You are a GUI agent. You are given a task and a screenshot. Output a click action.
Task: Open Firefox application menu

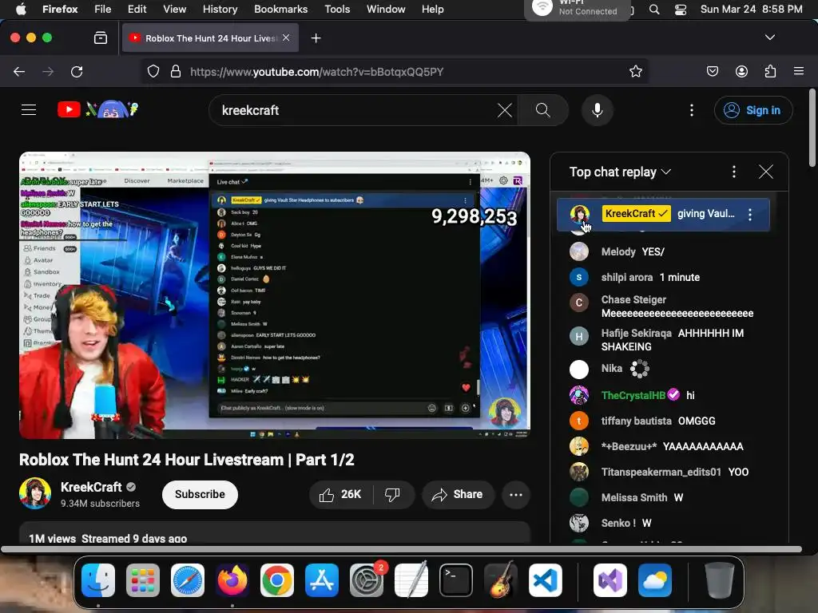tap(799, 71)
